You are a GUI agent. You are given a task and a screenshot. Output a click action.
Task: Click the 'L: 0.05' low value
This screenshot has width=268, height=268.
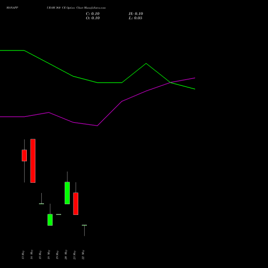coord(136,18)
